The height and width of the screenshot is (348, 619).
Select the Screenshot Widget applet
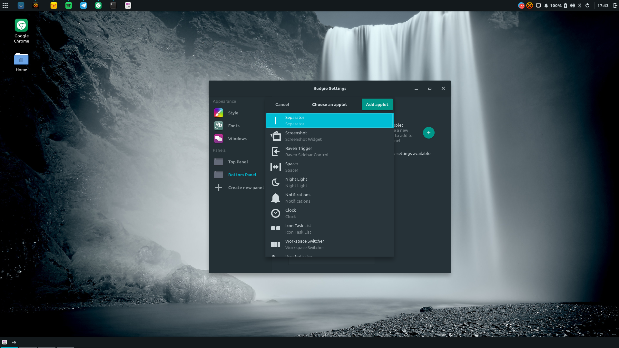coord(329,136)
